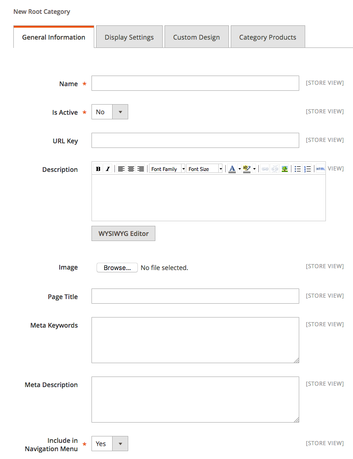
Task: Select the Custom Design tab
Action: point(196,36)
